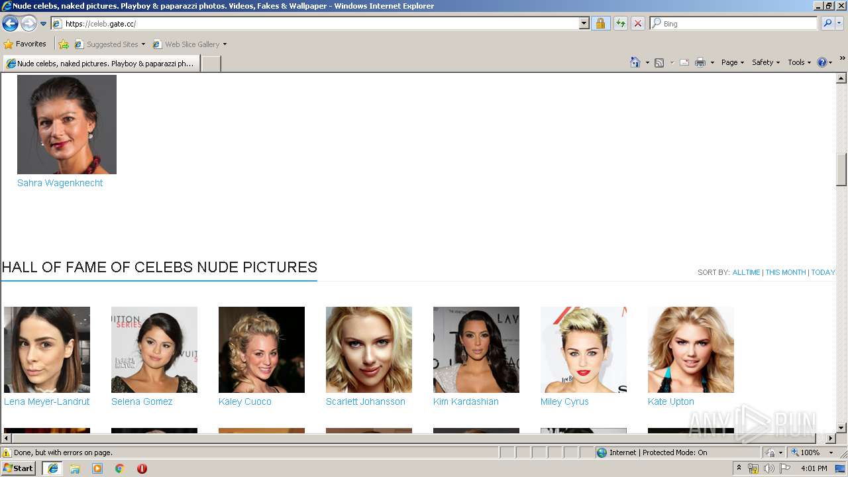
Task: Expand the Print options dropdown arrow
Action: click(712, 62)
